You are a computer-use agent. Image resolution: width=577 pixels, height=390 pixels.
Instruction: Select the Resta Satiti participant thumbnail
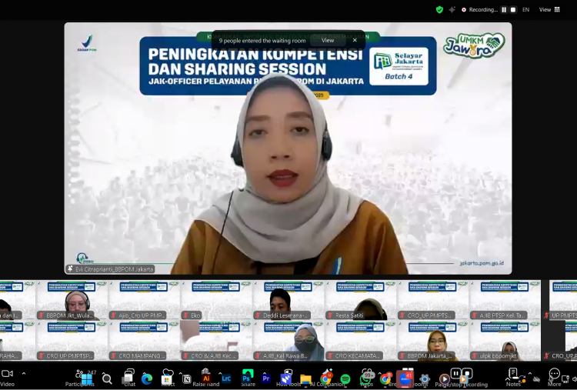click(x=361, y=300)
